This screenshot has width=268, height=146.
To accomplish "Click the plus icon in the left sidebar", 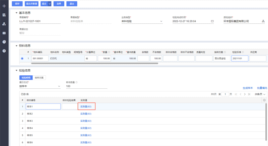I will 4,6.
